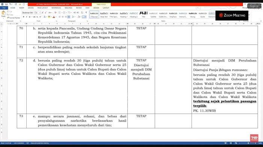Switch to Read Mode view
Image resolution: width=263 pixels, height=147 pixels.
click(x=225, y=143)
